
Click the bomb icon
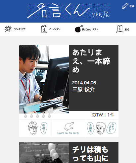(79, 29)
